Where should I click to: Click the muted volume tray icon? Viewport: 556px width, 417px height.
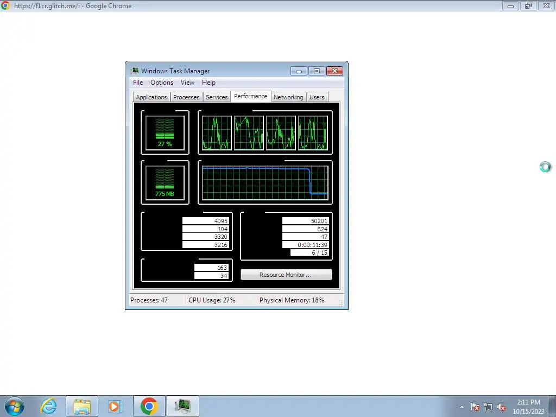[x=501, y=407]
